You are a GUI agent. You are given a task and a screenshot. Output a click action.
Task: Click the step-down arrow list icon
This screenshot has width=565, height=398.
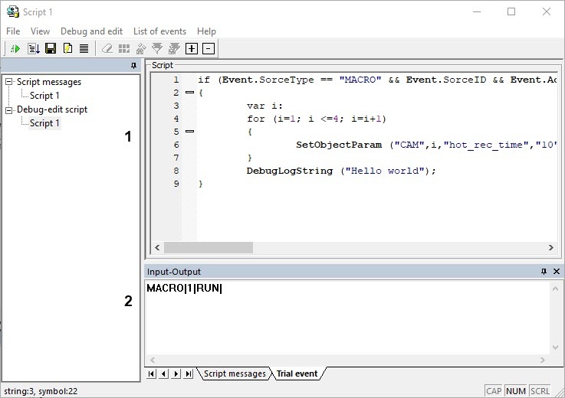point(33,49)
